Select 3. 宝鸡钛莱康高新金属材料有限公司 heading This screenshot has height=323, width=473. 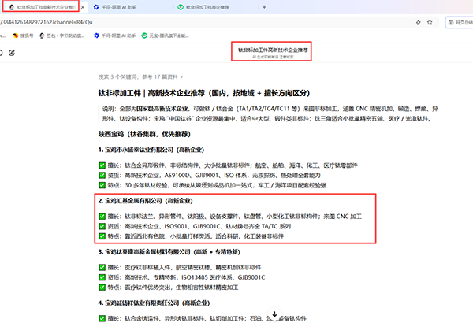pos(169,252)
